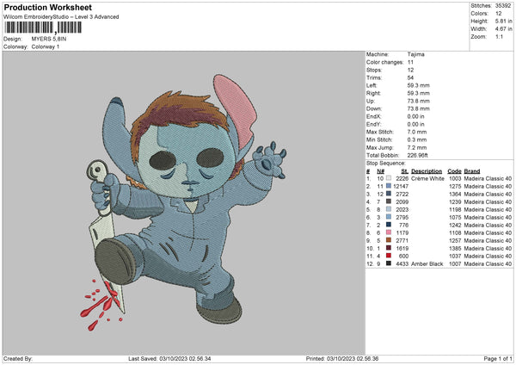Click the thread code "1037"
516x365 pixels.
(455, 256)
